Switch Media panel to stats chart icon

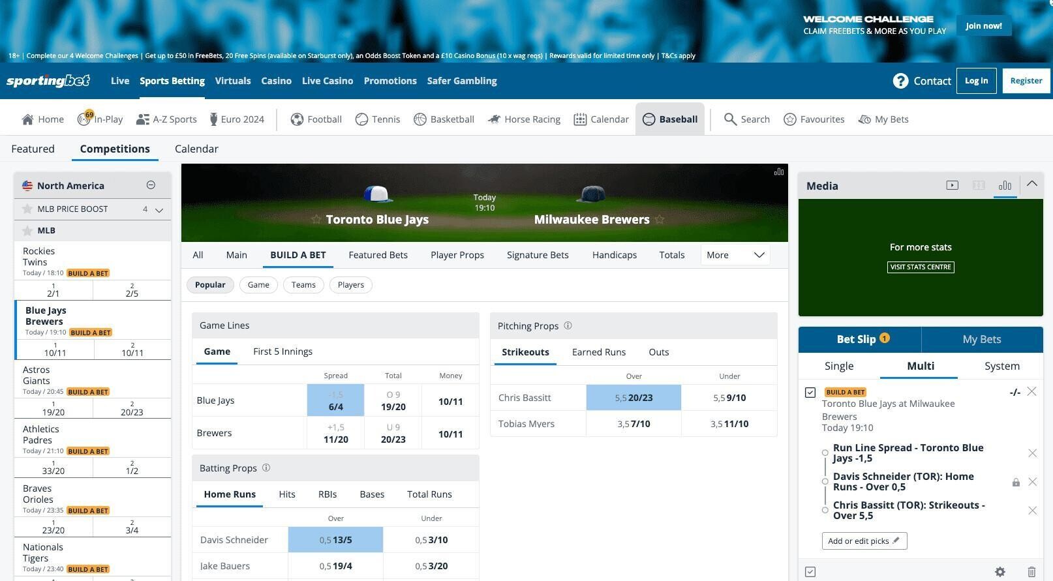tap(1005, 185)
